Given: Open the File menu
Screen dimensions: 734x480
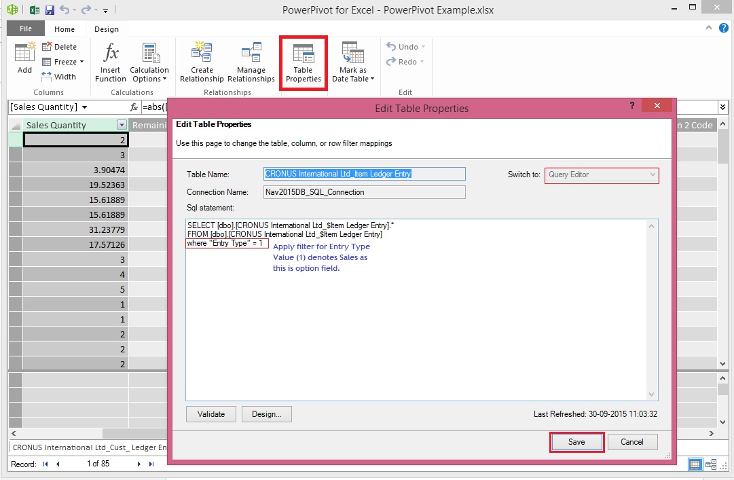Looking at the screenshot, I should pyautogui.click(x=24, y=29).
